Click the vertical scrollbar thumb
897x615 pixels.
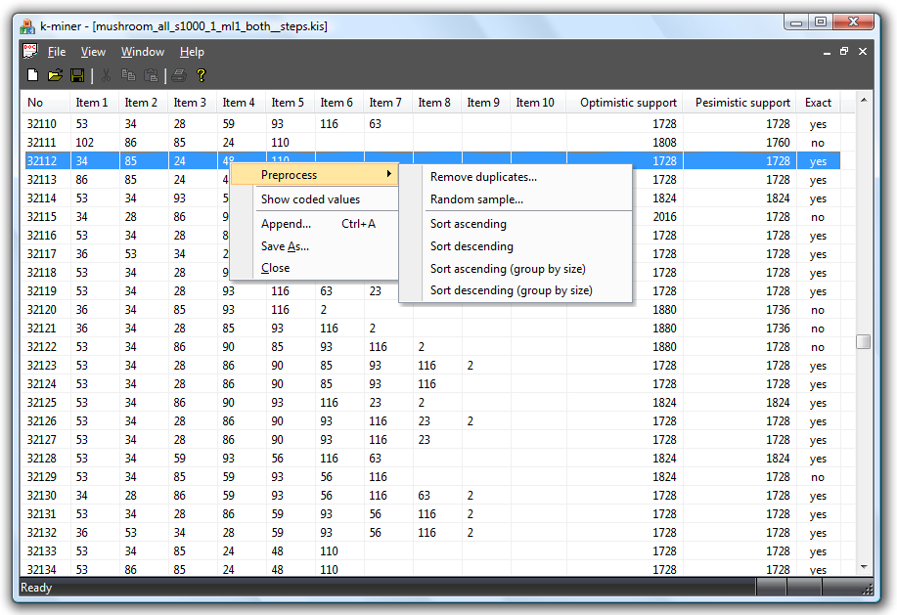[x=863, y=341]
